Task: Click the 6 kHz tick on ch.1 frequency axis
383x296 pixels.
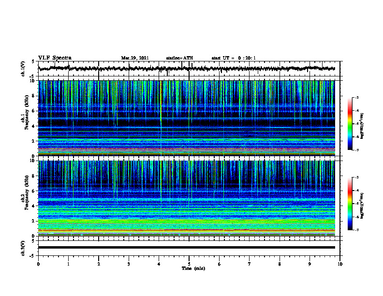Action: pyautogui.click(x=34, y=111)
